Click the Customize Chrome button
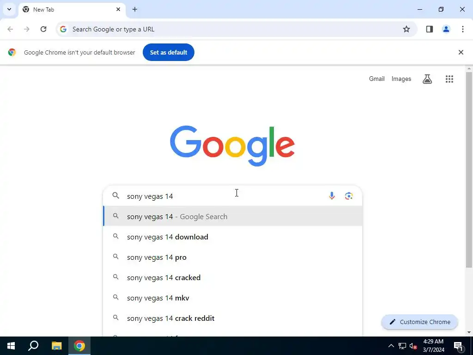The width and height of the screenshot is (473, 355). pyautogui.click(x=419, y=322)
